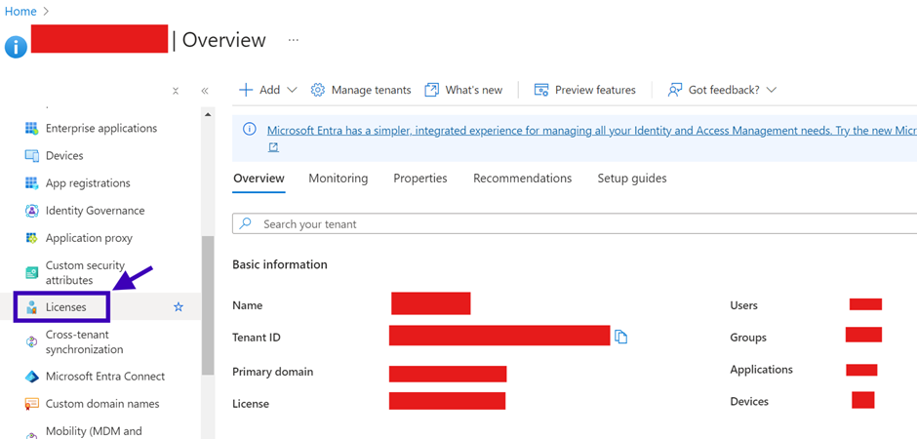
Task: Select the Overview tab
Action: click(x=259, y=179)
